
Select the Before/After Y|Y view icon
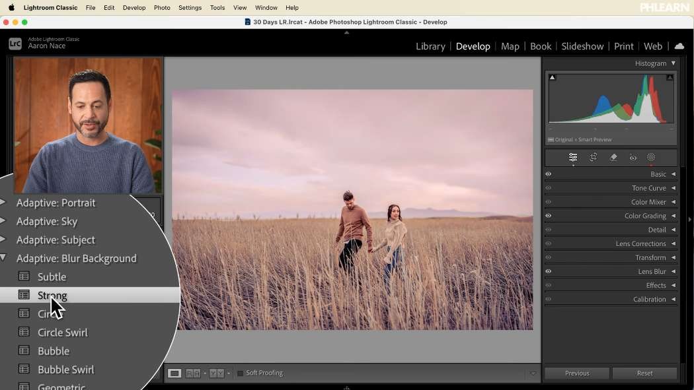216,374
